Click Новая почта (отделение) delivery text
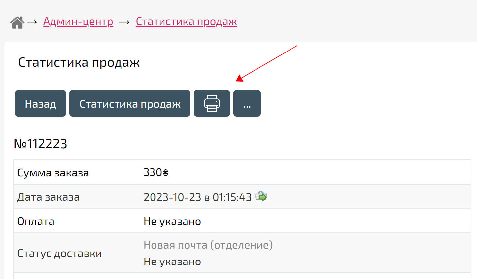 [208, 245]
